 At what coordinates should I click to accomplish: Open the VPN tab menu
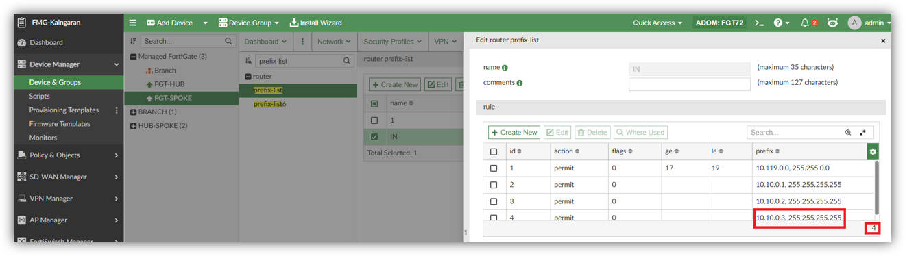[445, 41]
